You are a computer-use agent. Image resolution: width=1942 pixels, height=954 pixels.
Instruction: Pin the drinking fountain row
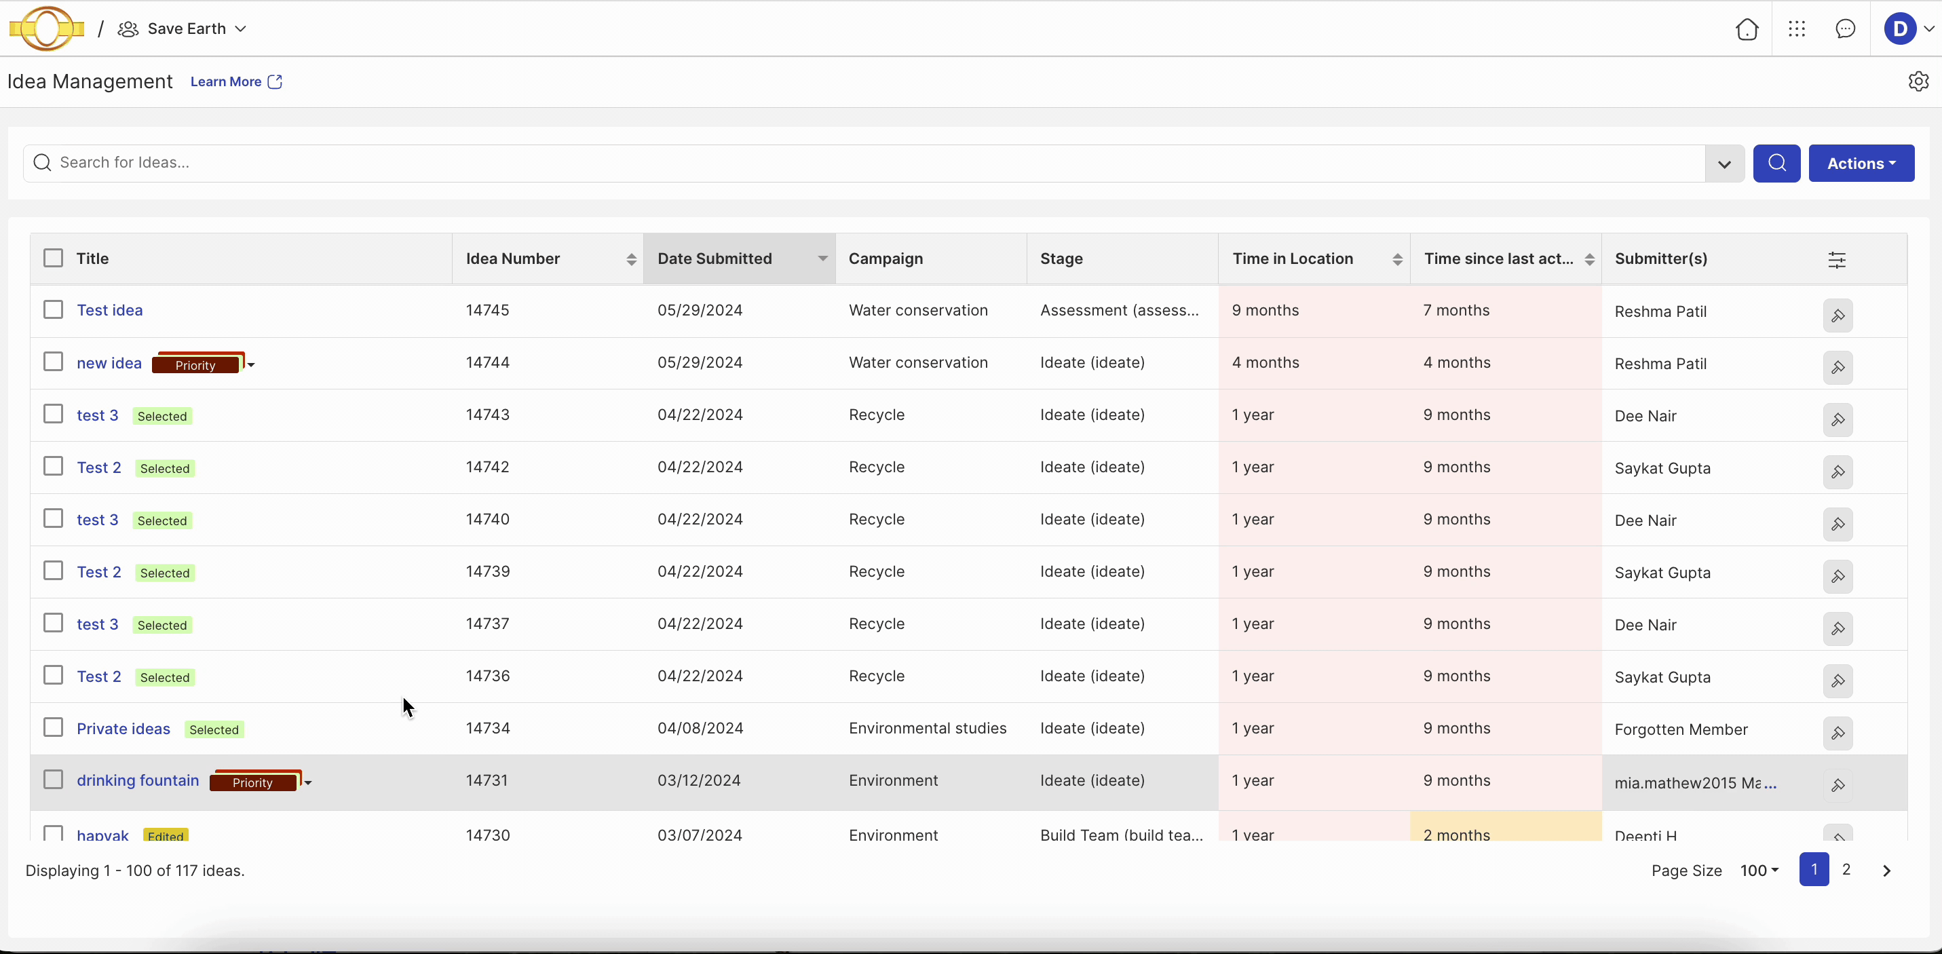(1838, 785)
